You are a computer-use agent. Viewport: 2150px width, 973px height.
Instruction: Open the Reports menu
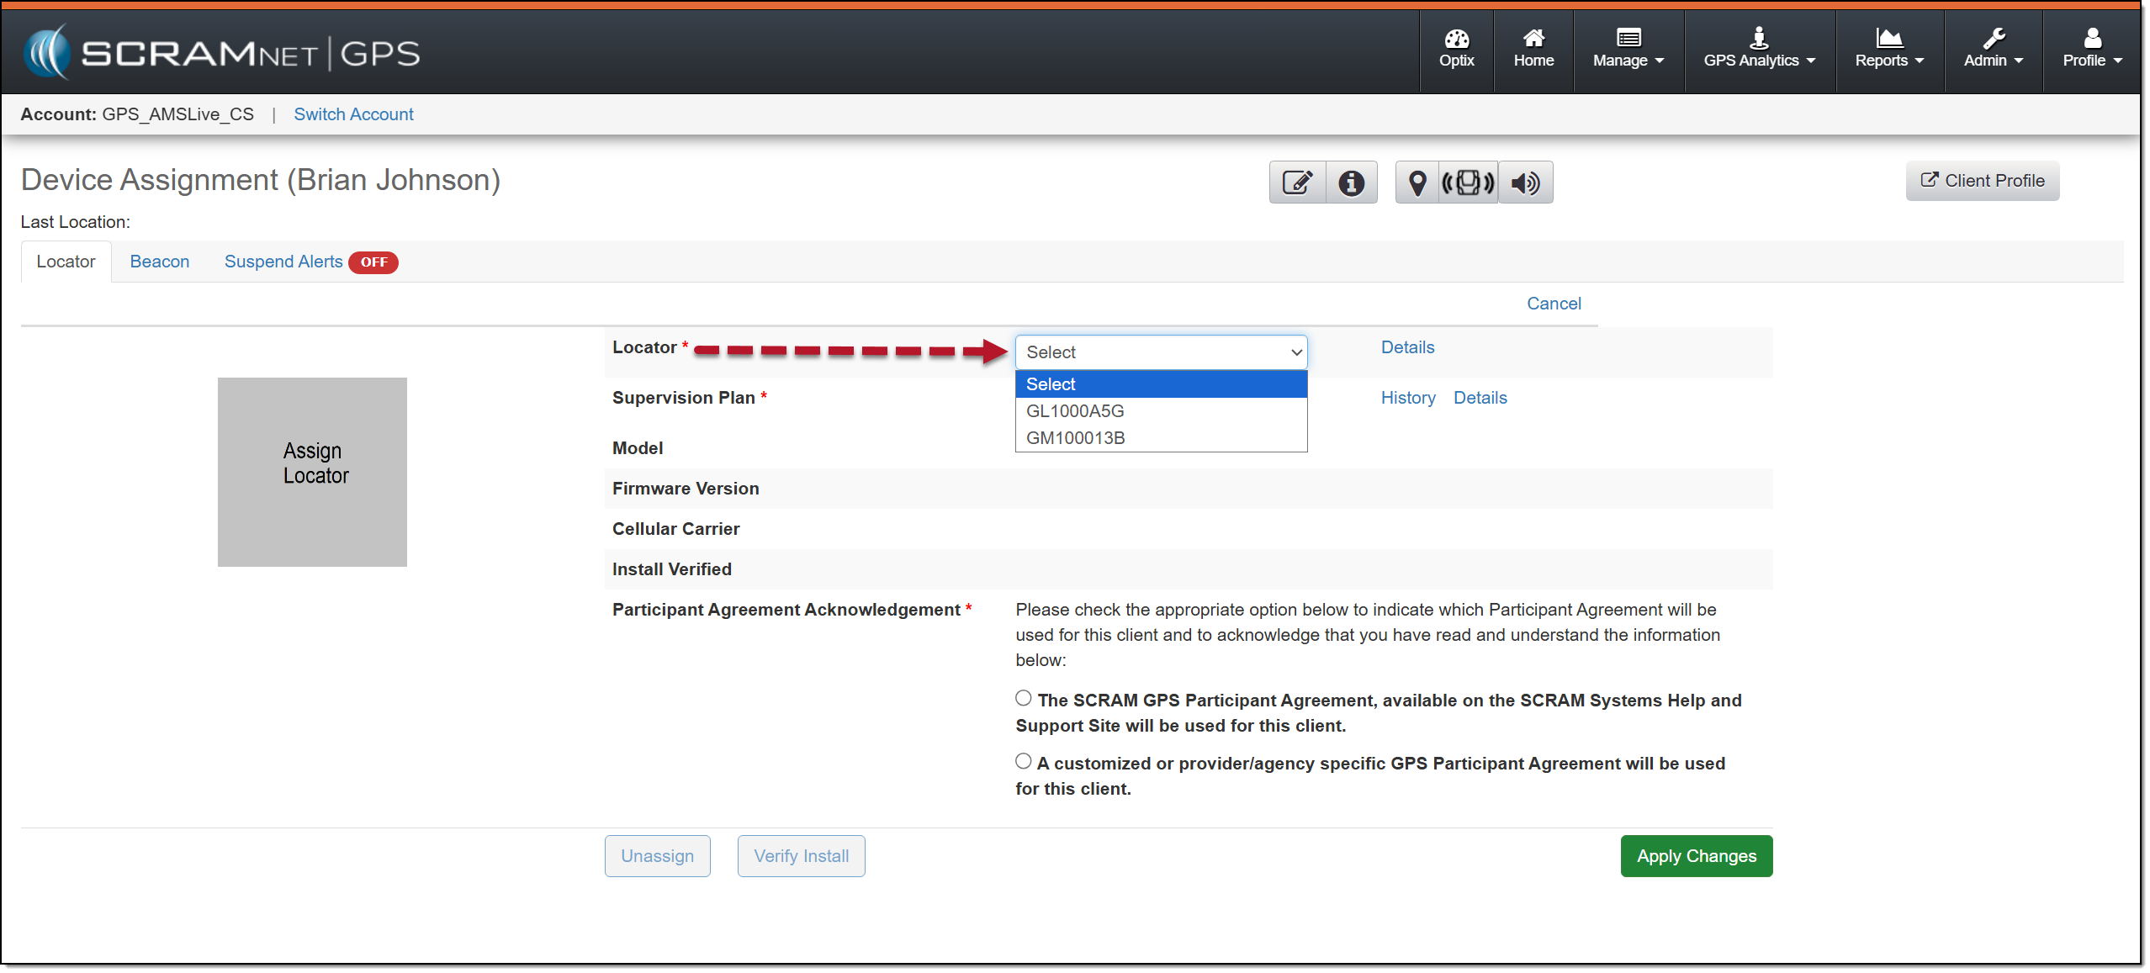click(1888, 49)
